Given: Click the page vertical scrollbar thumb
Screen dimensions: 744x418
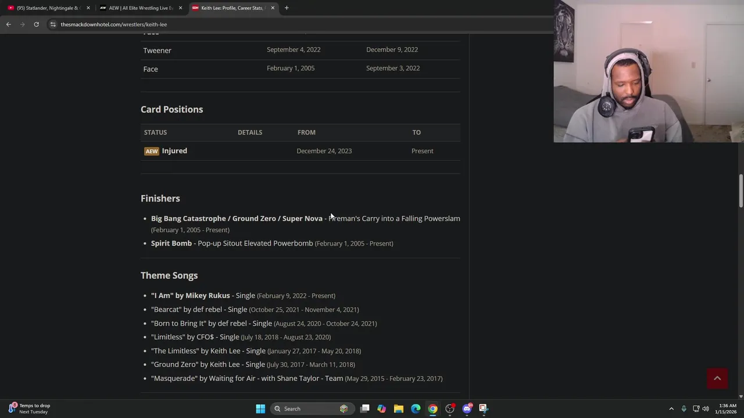Looking at the screenshot, I should pos(741,190).
